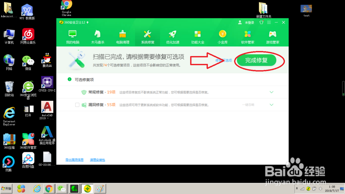This screenshot has width=345, height=194.
Task: Click the 导出漏洞信息 link
Action: point(75,160)
